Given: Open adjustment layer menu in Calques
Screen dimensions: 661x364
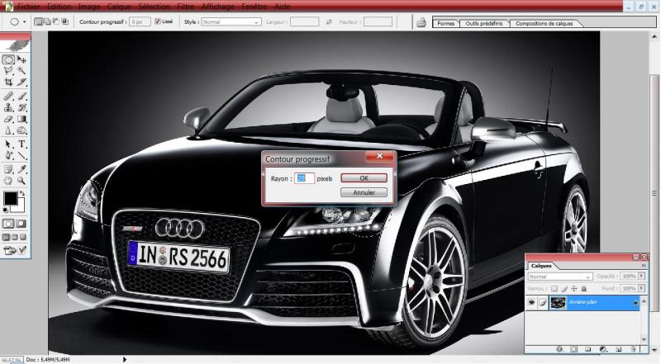Looking at the screenshot, I should 603,349.
